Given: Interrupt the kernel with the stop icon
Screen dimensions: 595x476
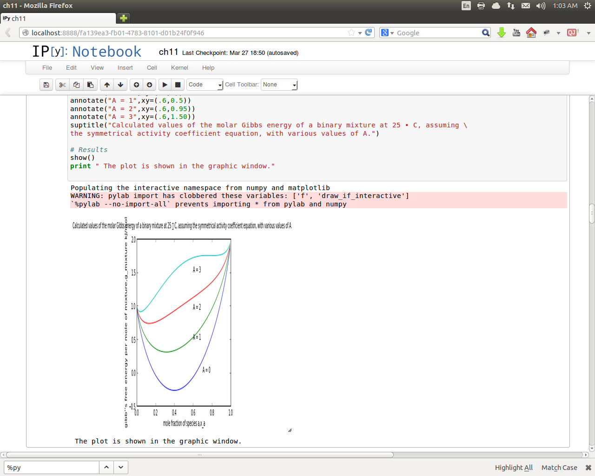Looking at the screenshot, I should pos(178,85).
